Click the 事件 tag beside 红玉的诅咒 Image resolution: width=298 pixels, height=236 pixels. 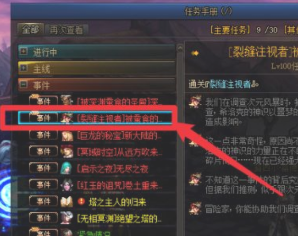(x=43, y=185)
